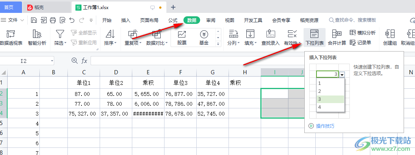The image size is (415, 155).
Task: Click the 下拉列表 button
Action: tap(315, 37)
